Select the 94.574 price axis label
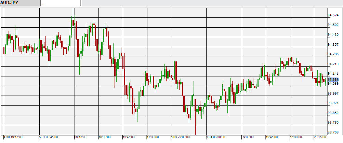Image resolution: width=343 pixels, height=143 pixels. tap(333, 15)
